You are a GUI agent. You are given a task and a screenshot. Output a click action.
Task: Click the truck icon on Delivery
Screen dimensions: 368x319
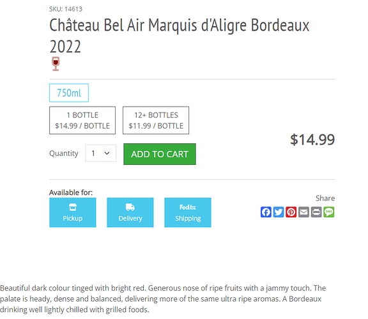coord(130,207)
